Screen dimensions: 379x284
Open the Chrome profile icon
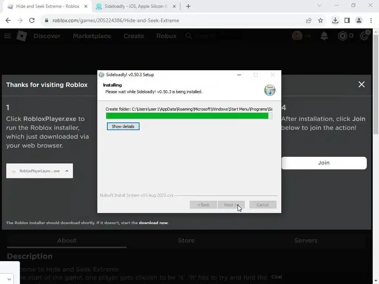pos(359,21)
